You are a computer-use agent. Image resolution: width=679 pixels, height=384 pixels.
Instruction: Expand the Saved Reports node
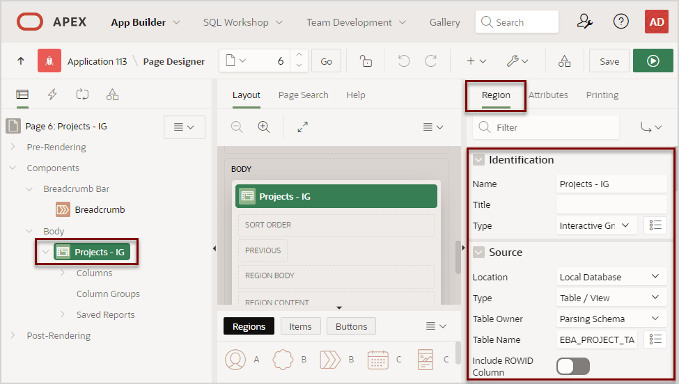point(63,314)
